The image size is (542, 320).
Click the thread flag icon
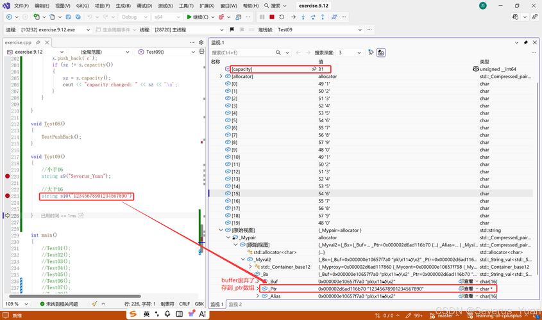[x=232, y=29]
